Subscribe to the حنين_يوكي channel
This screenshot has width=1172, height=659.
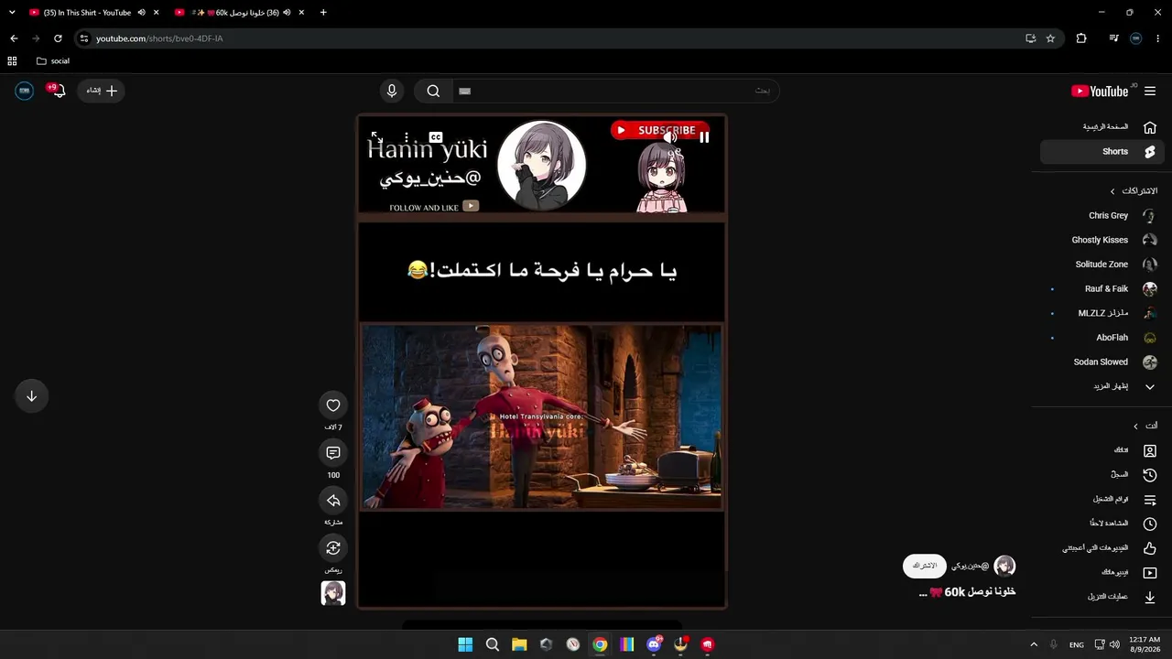pyautogui.click(x=925, y=566)
